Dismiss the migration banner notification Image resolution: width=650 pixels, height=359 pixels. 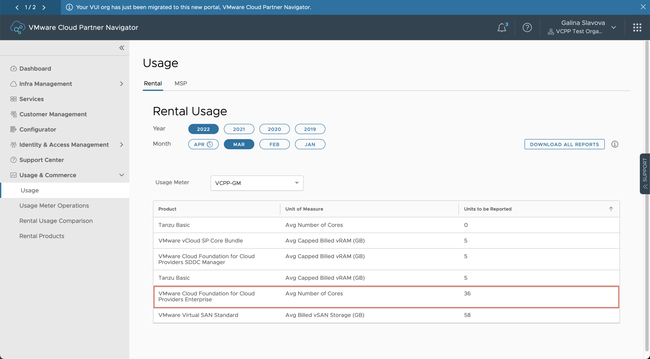click(643, 7)
